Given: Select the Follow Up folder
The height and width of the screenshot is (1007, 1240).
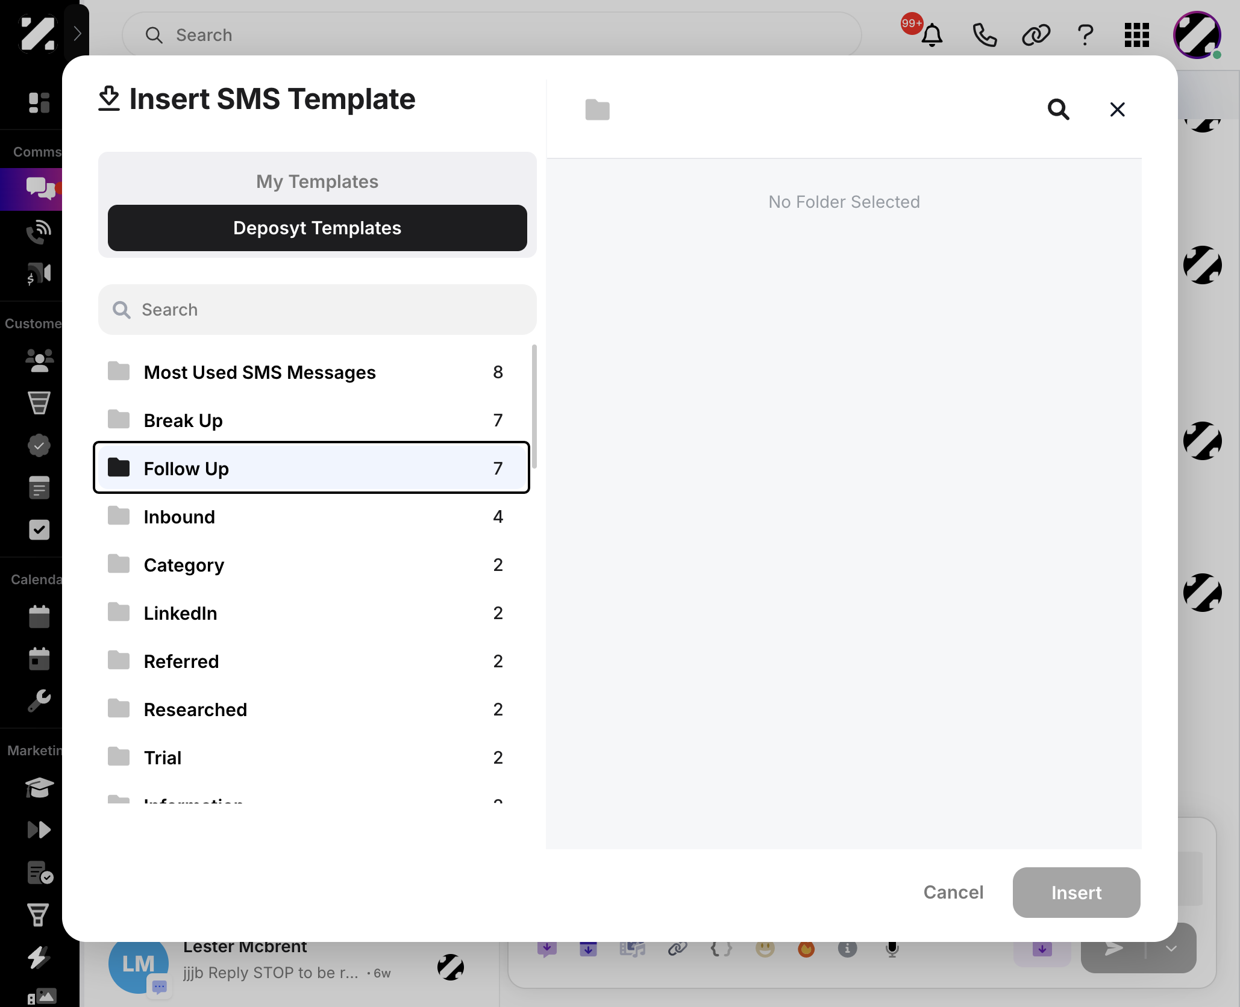Looking at the screenshot, I should (312, 468).
